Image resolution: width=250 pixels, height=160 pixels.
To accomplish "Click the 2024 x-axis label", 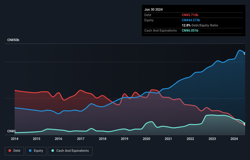I will click(x=234, y=139).
